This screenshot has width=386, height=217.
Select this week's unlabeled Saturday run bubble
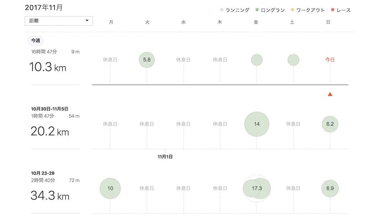pos(293,60)
